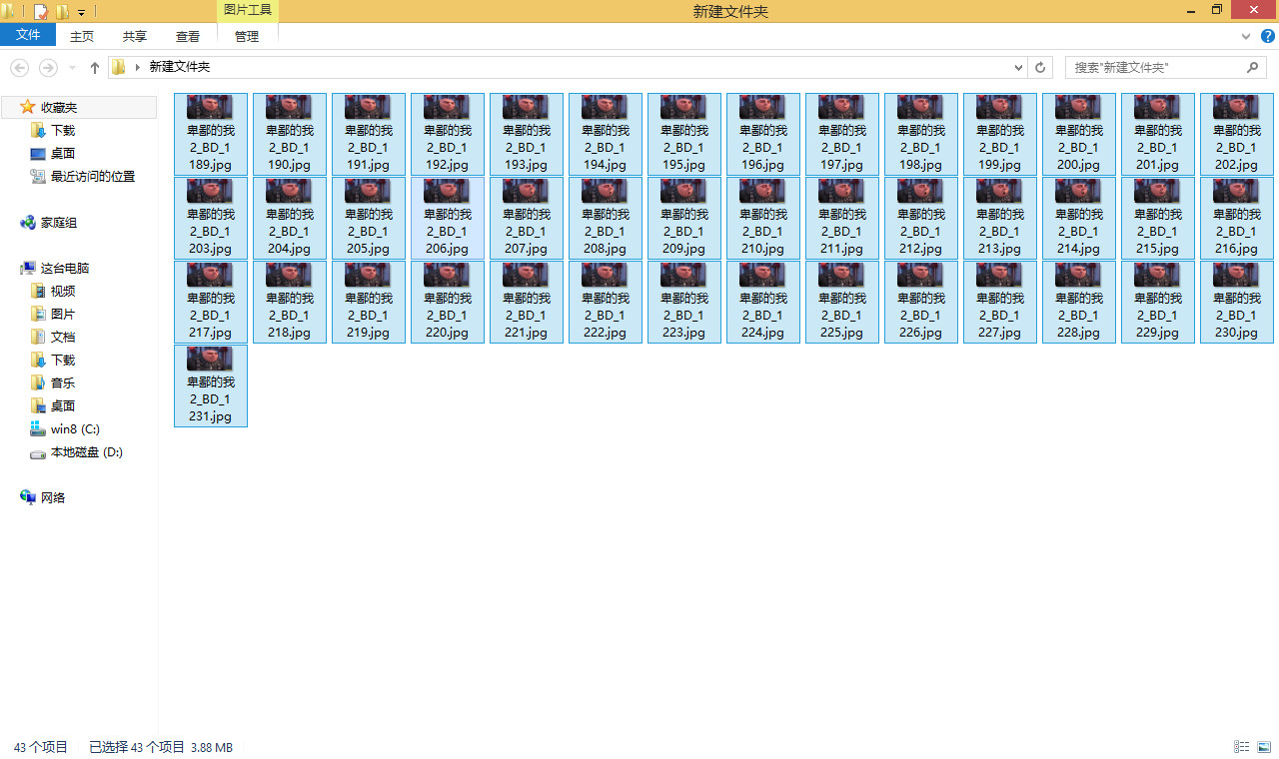1279x759 pixels.
Task: Open the address bar history dropdown
Action: tap(1019, 68)
